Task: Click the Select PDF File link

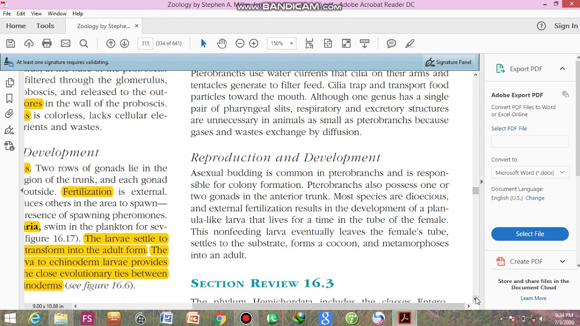Action: [x=509, y=128]
